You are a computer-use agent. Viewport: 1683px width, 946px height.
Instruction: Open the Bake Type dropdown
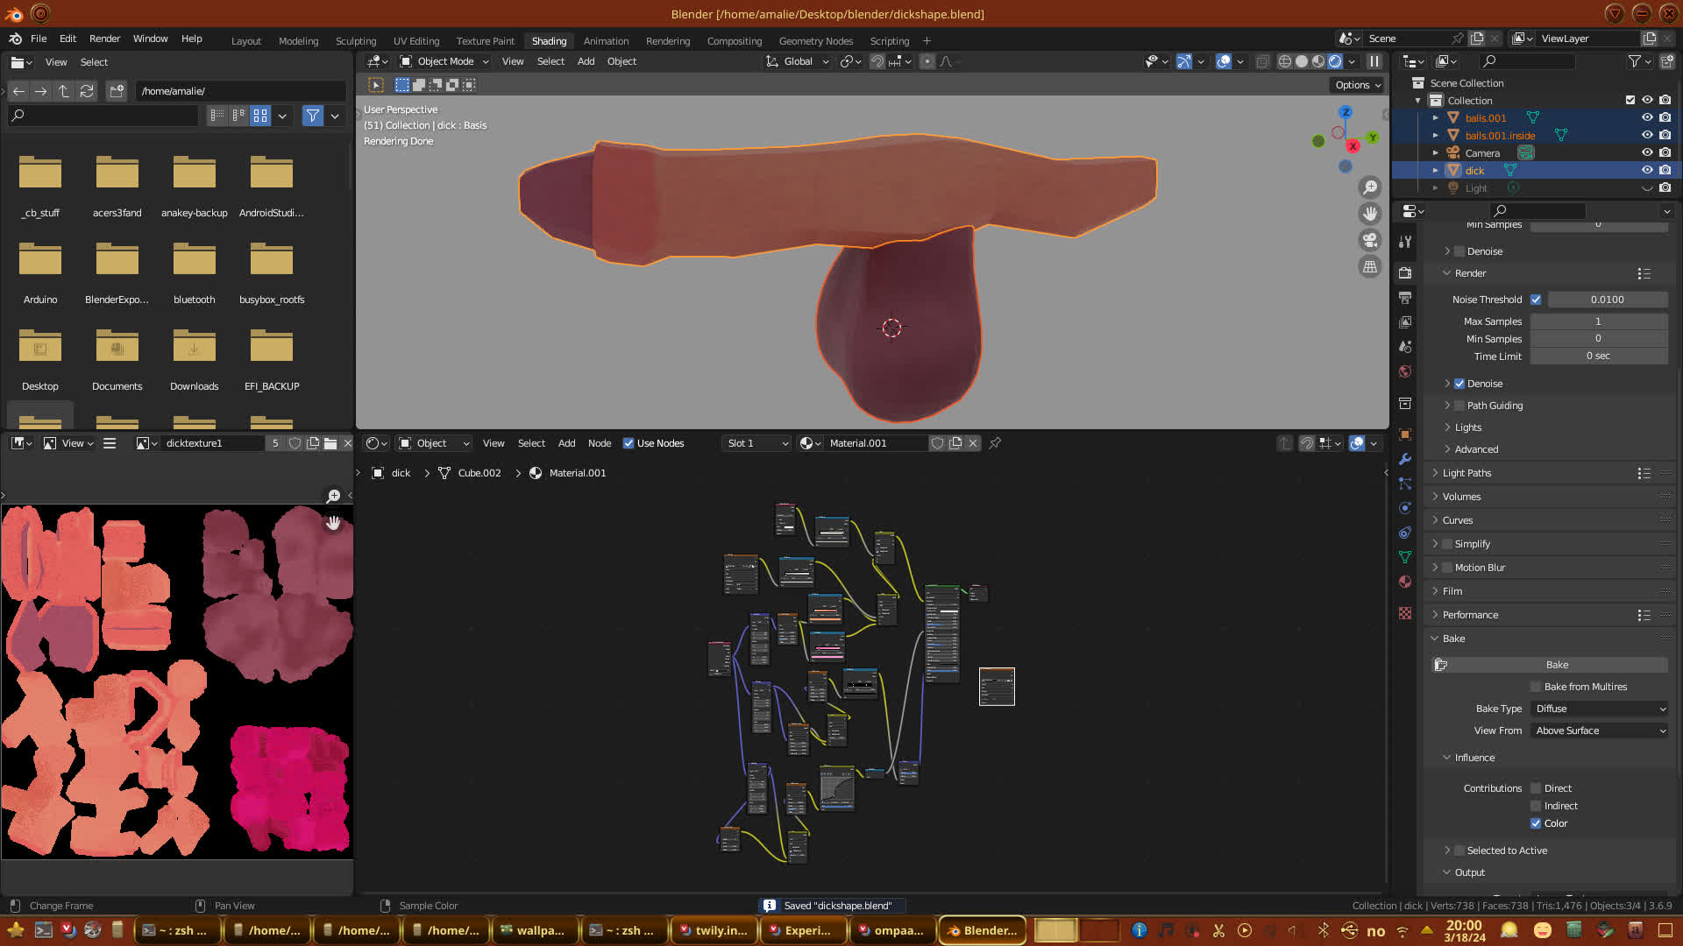pos(1600,709)
